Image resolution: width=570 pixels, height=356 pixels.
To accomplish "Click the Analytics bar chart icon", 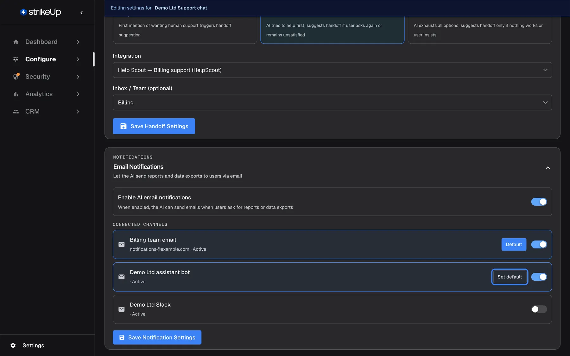I will pyautogui.click(x=16, y=94).
